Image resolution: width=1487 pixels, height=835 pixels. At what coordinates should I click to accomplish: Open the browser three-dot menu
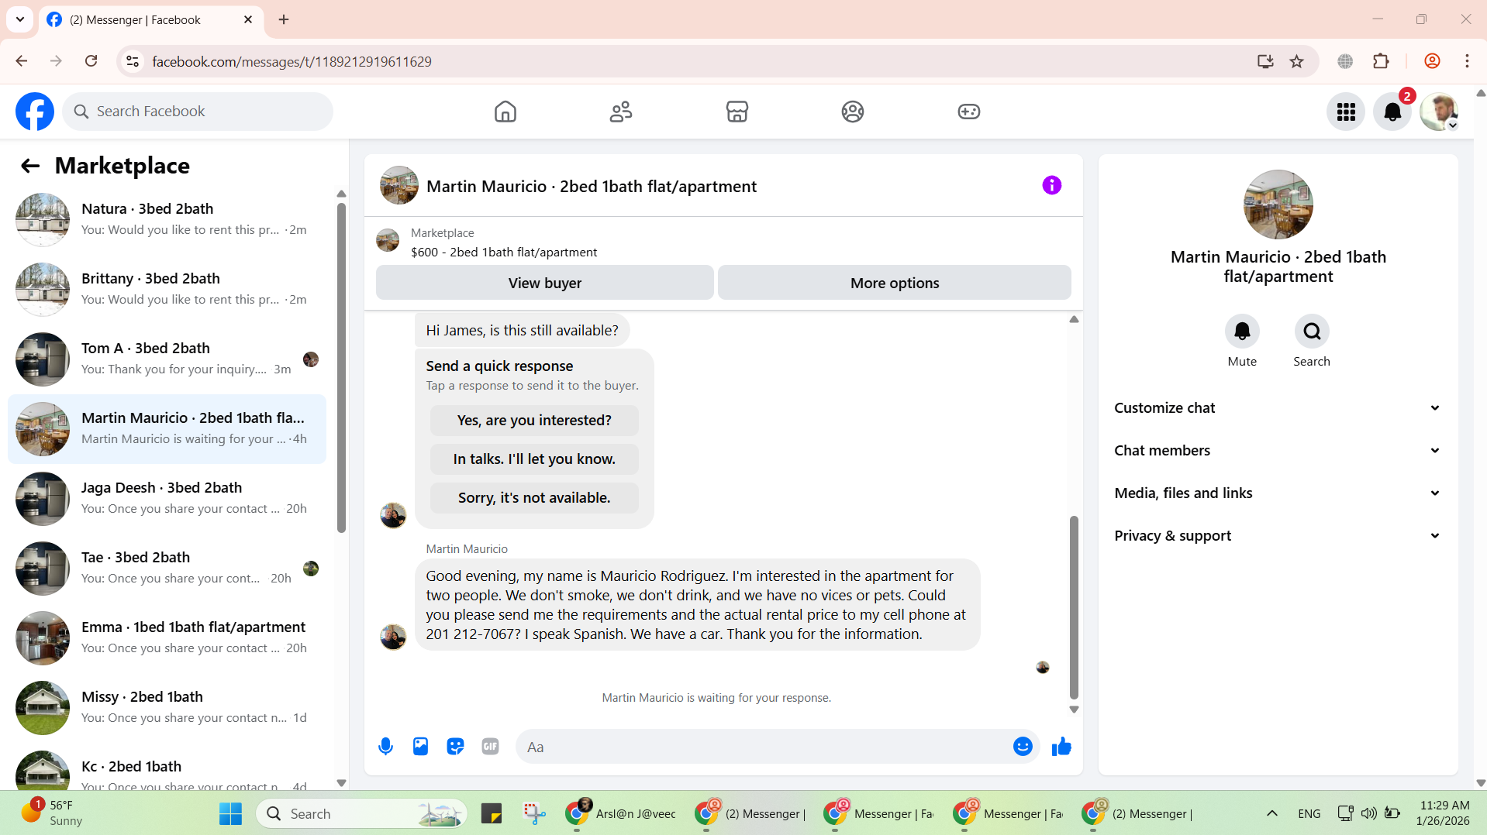point(1467,61)
